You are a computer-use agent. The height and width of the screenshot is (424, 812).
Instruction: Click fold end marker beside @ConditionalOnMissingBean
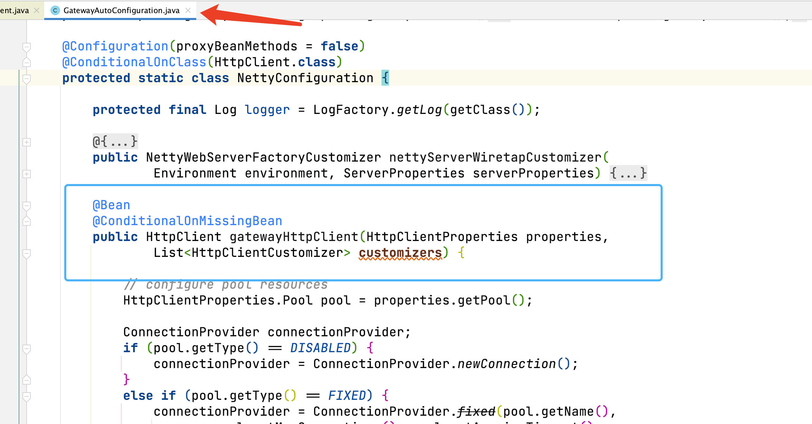[27, 221]
